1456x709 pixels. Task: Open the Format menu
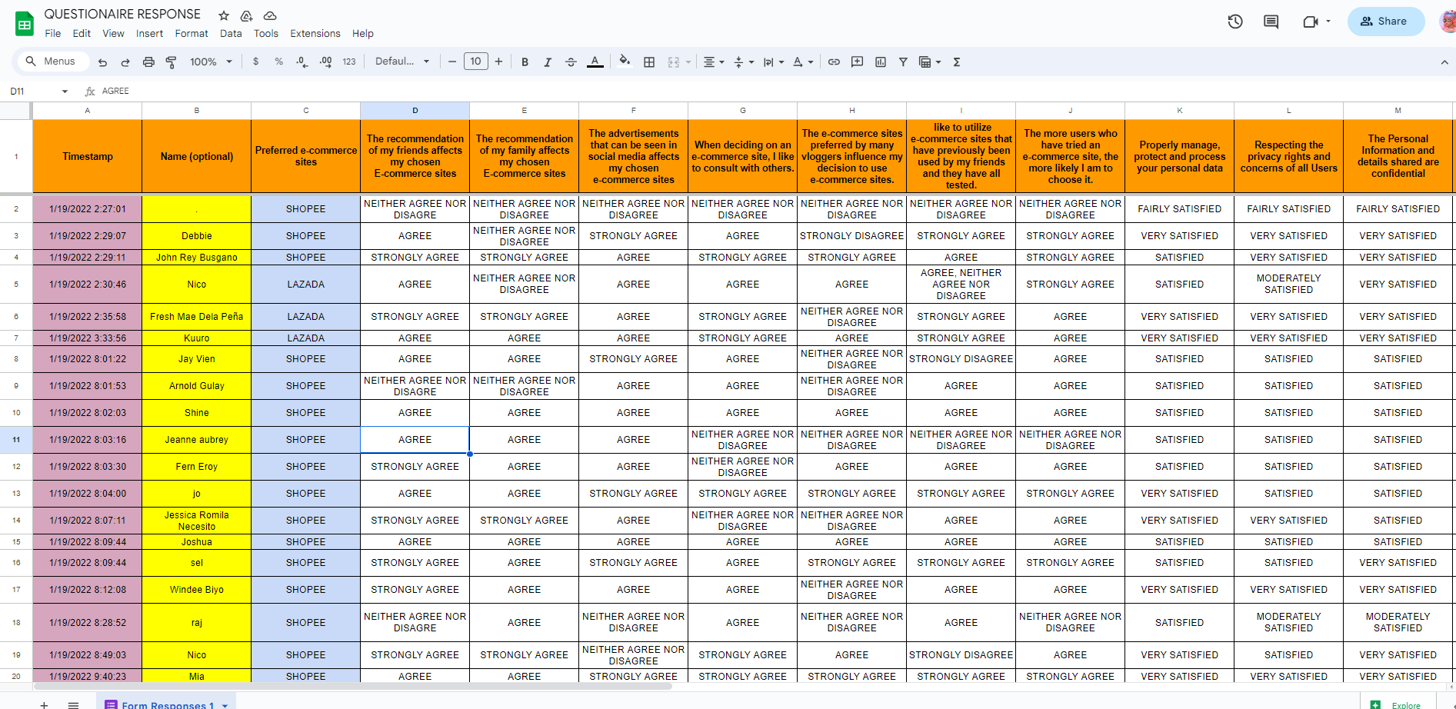192,33
